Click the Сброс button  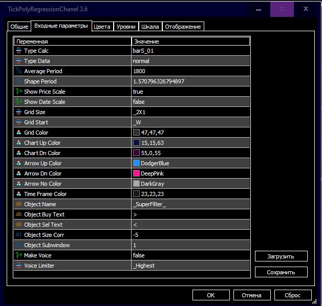click(293, 295)
